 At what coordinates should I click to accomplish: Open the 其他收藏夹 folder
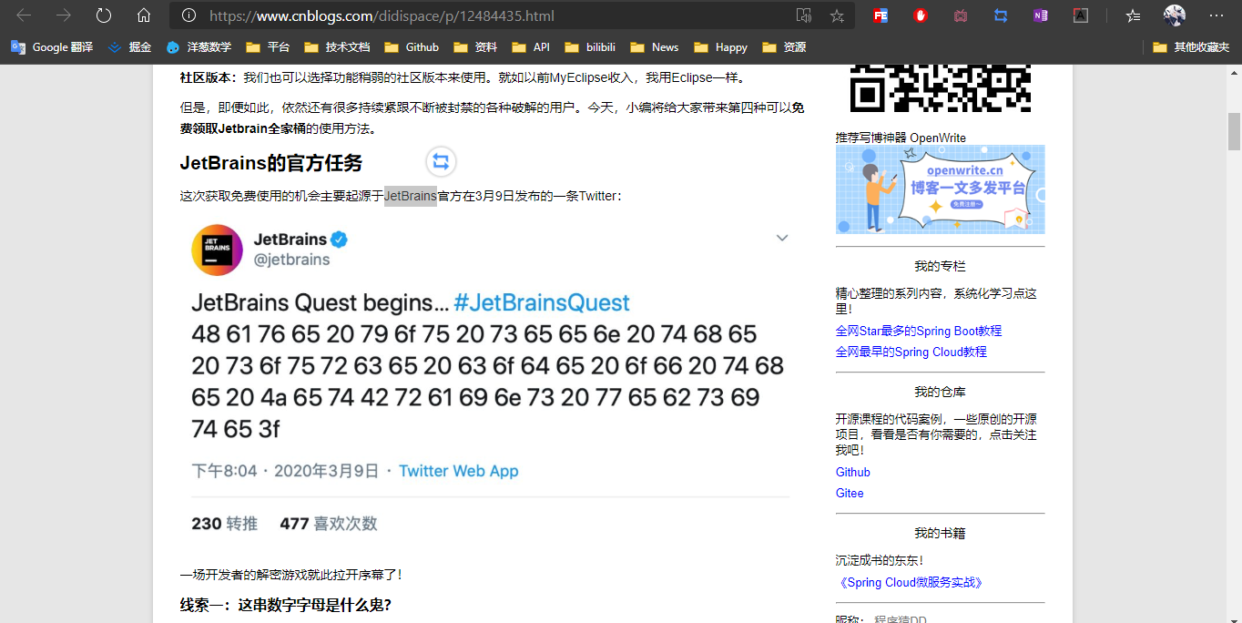[1191, 47]
